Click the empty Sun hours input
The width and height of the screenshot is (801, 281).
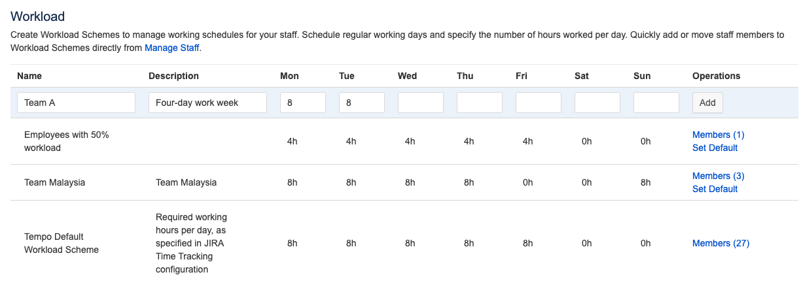point(656,103)
